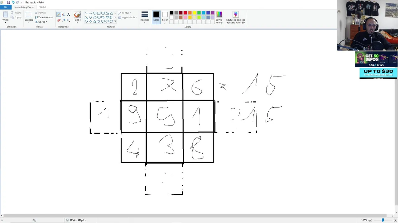This screenshot has height=223, width=398.
Task: Click the Pędzle brushes icon
Action: click(77, 15)
